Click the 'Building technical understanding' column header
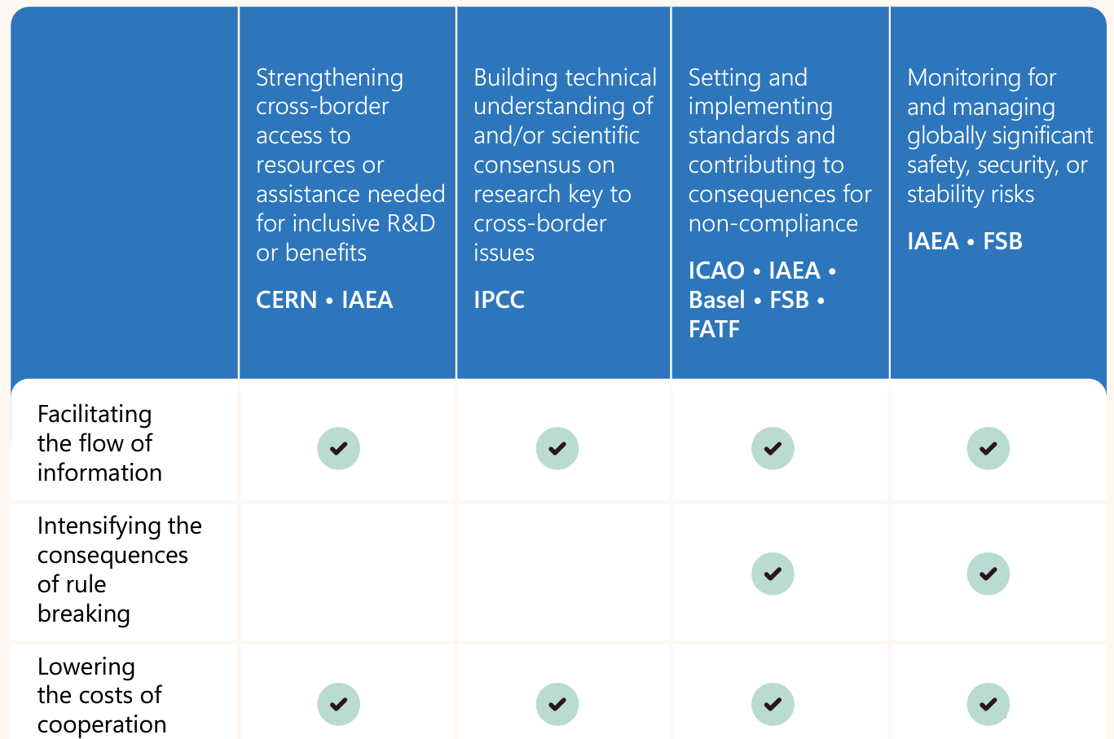Screen dimensions: 1114x739 (565, 165)
